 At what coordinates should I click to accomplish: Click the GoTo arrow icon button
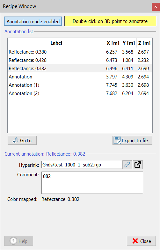[22, 140]
